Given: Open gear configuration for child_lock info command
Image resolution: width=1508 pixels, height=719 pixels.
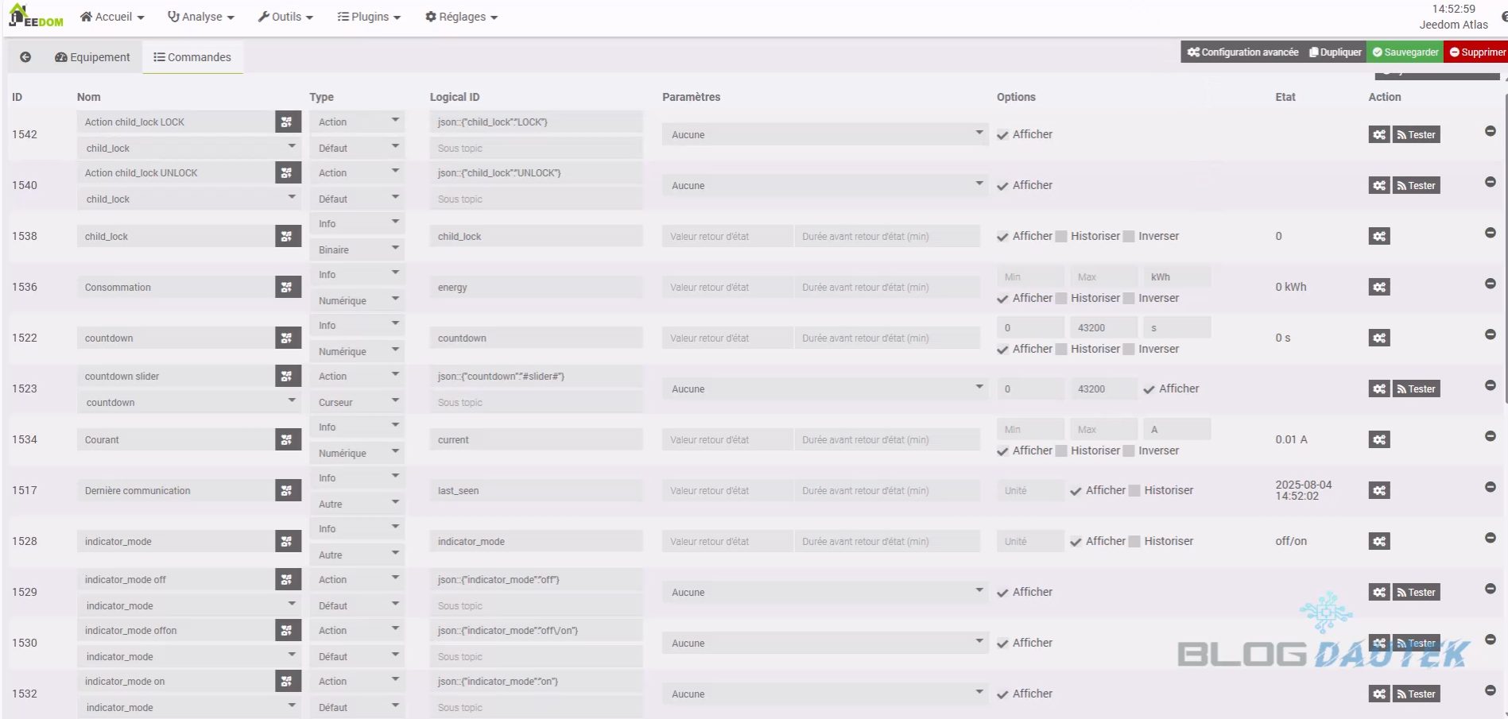Looking at the screenshot, I should click(1379, 236).
